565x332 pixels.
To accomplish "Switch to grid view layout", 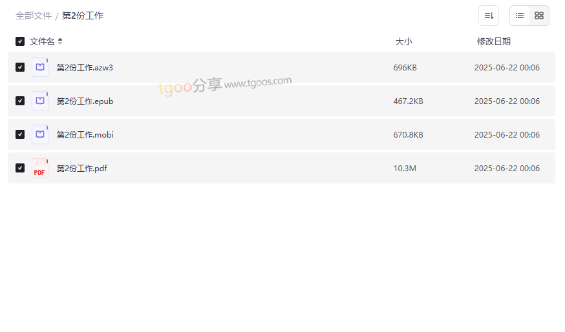I will 539,16.
